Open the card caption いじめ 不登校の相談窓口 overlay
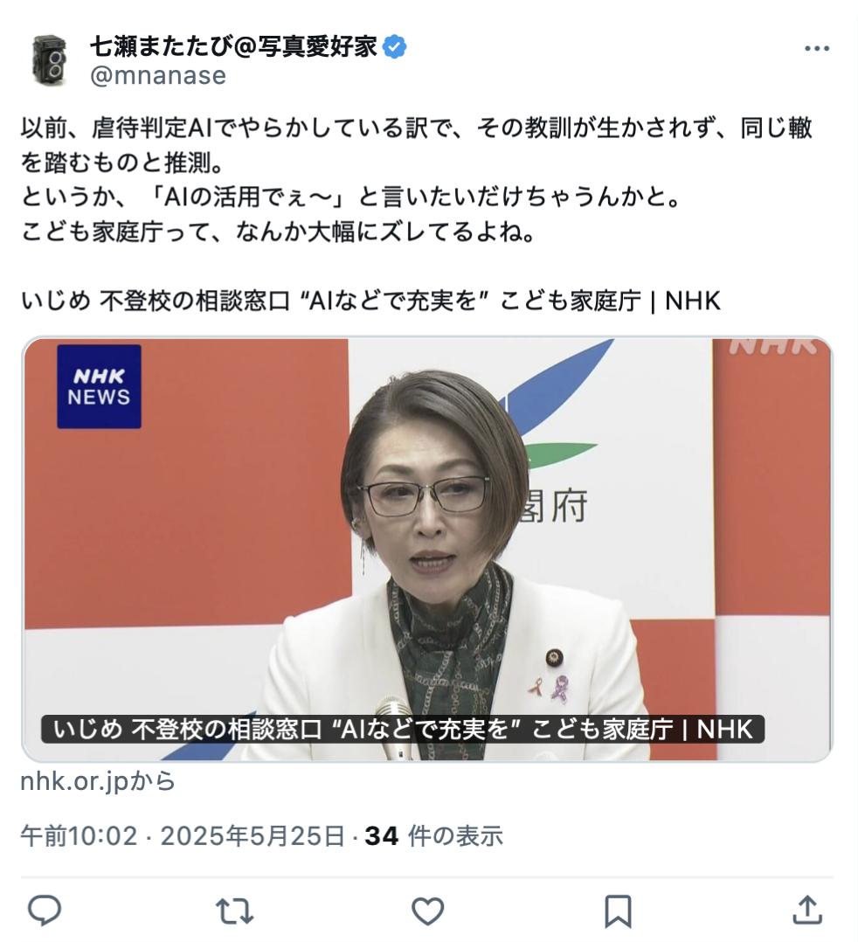858x942 pixels. tap(403, 730)
